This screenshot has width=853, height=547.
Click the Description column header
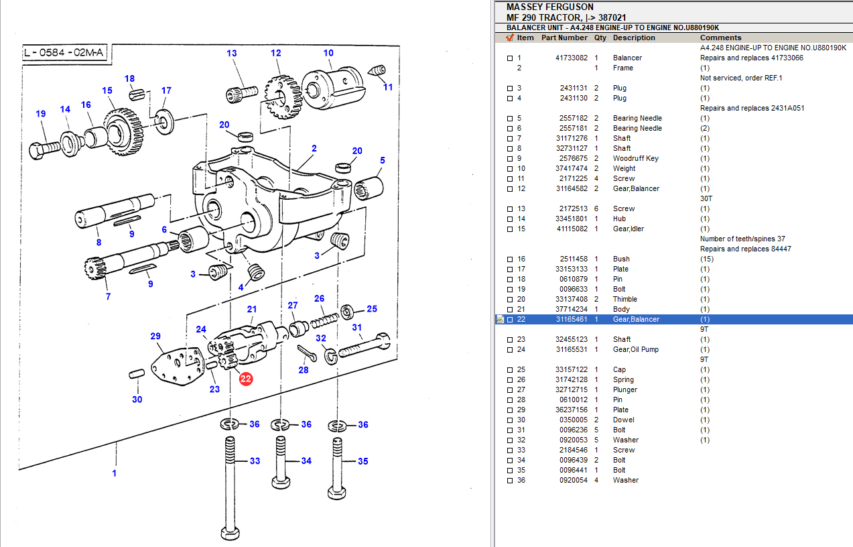coord(634,38)
